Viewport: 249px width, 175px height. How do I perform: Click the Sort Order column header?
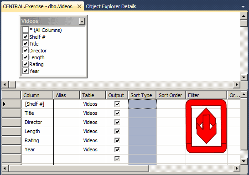171,95
